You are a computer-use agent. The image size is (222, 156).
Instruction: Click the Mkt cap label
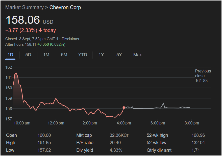click(x=84, y=135)
